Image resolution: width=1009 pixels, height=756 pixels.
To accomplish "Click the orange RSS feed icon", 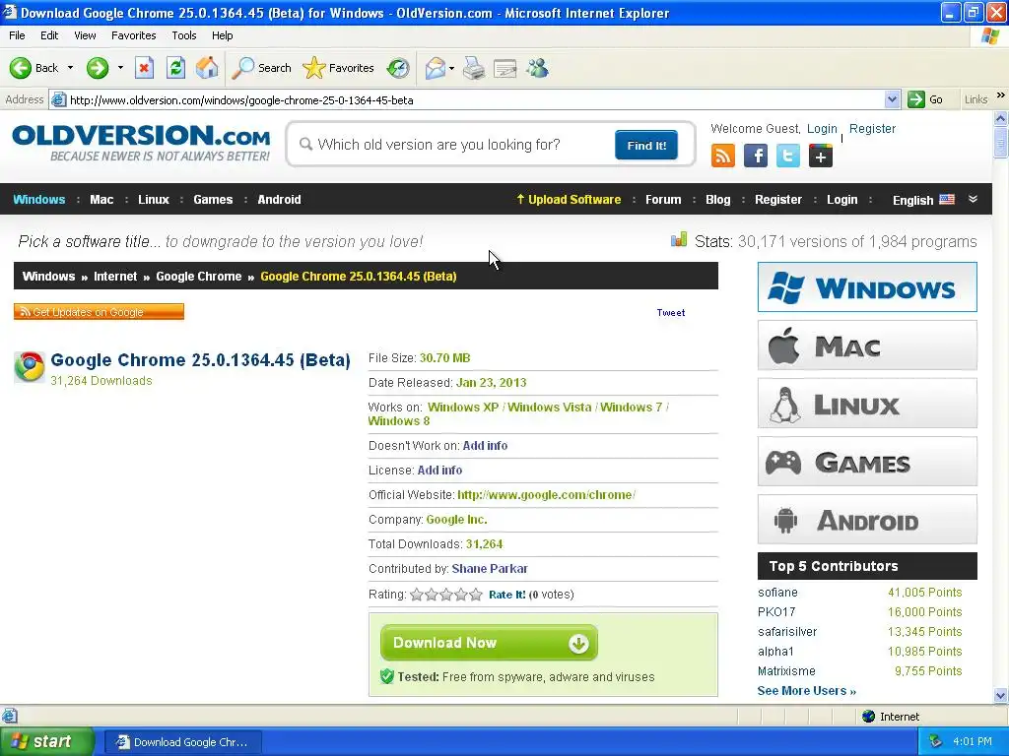I will coord(722,156).
